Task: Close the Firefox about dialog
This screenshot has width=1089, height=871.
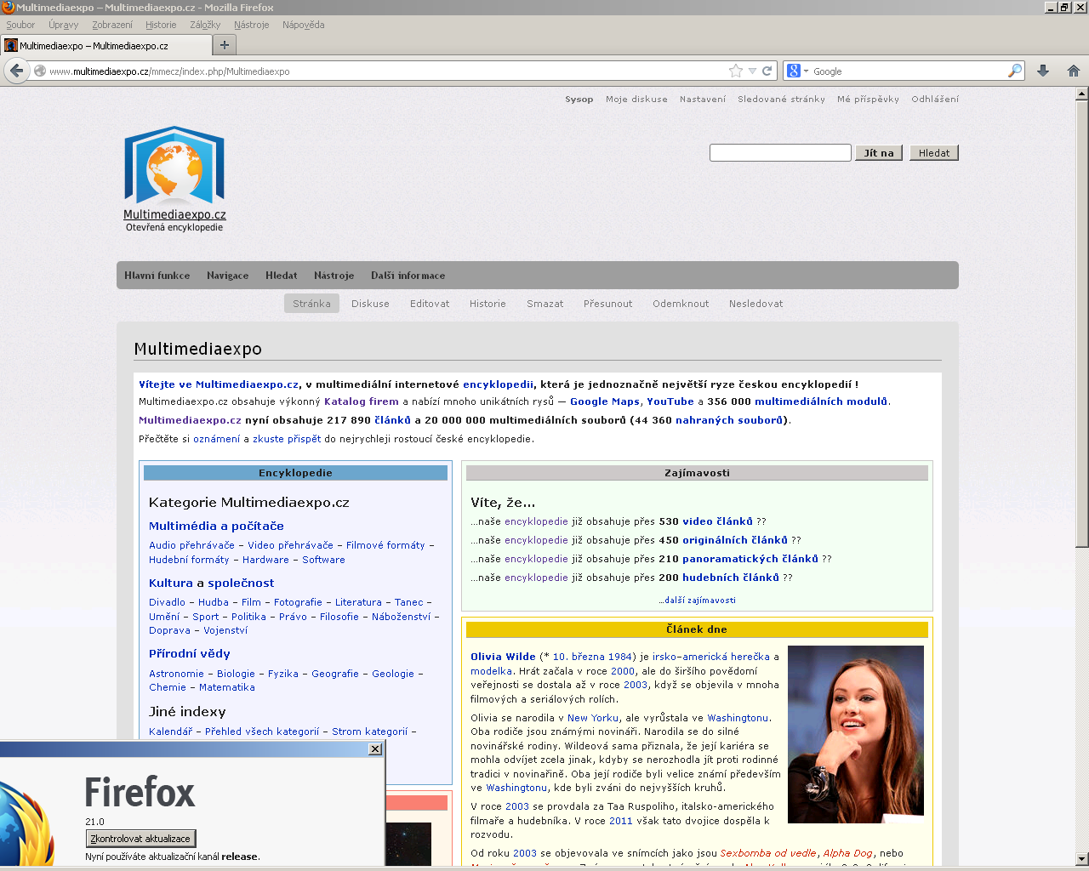Action: (374, 749)
